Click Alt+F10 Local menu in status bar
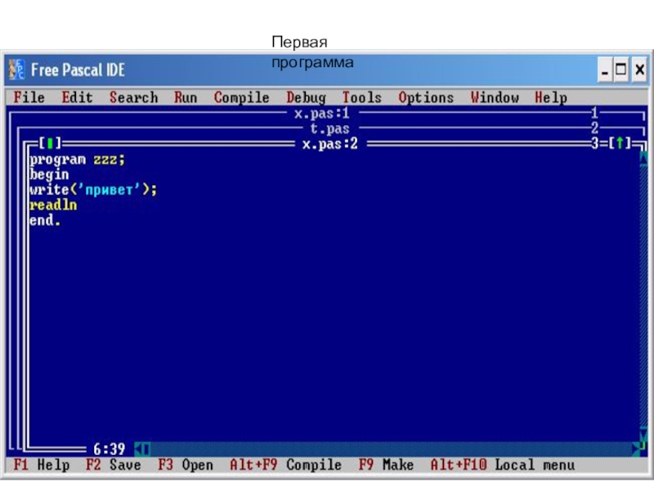This screenshot has width=654, height=491. (503, 465)
